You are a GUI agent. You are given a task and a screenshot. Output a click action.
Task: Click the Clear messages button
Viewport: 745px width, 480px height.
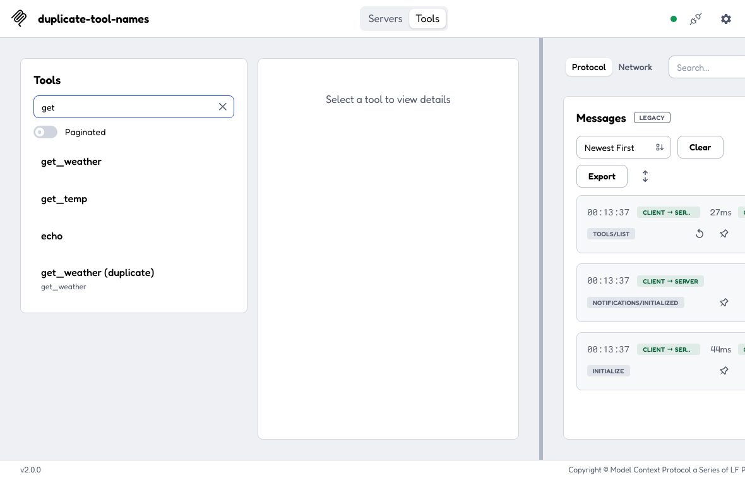[700, 147]
